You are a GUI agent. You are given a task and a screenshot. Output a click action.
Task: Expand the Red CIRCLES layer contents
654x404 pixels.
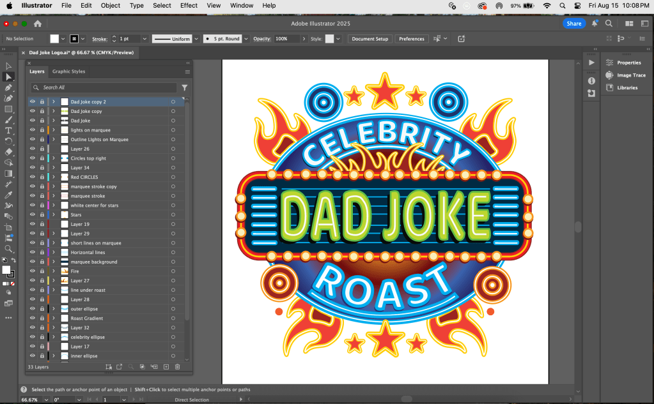click(54, 177)
